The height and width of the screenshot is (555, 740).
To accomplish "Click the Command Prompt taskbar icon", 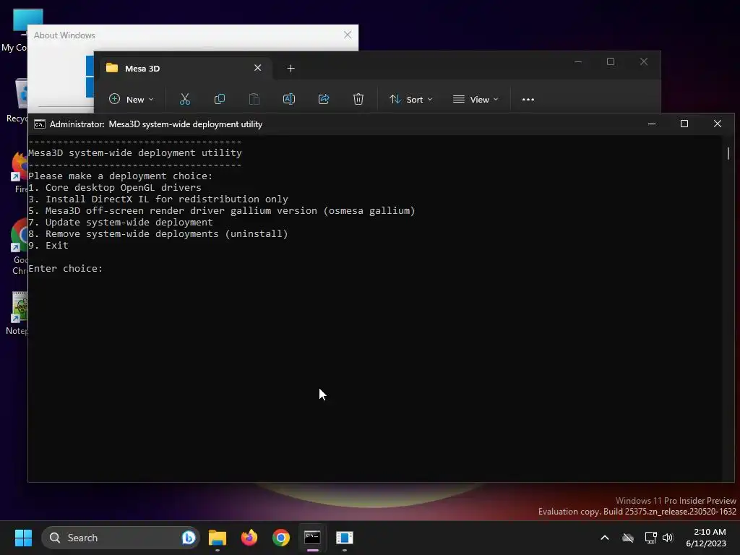I will tap(312, 538).
